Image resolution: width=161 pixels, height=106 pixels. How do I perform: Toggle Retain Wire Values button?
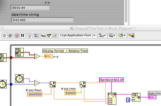pyautogui.click(x=36, y=36)
